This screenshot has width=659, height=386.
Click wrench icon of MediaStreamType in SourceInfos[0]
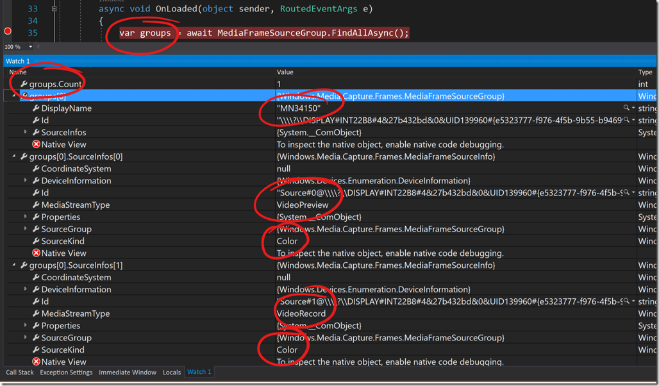[x=36, y=205]
